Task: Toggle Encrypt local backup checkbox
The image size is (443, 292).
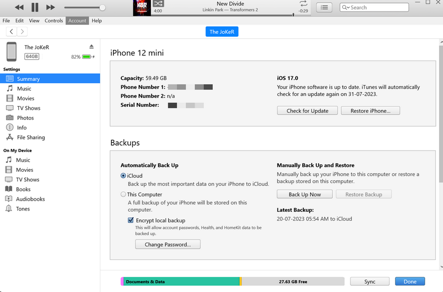Action: 131,221
